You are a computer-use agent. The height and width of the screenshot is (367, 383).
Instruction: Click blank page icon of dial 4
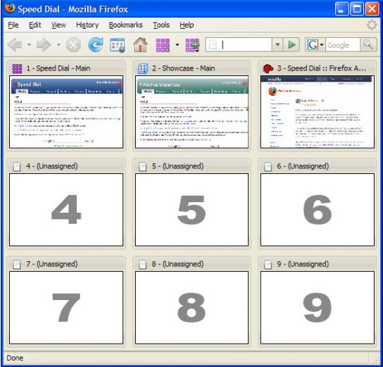(17, 167)
